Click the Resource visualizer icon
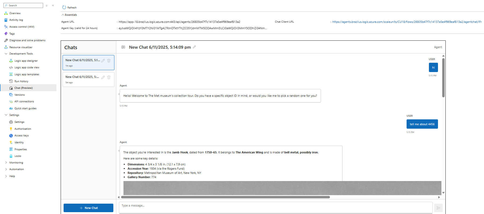 click(x=6, y=47)
